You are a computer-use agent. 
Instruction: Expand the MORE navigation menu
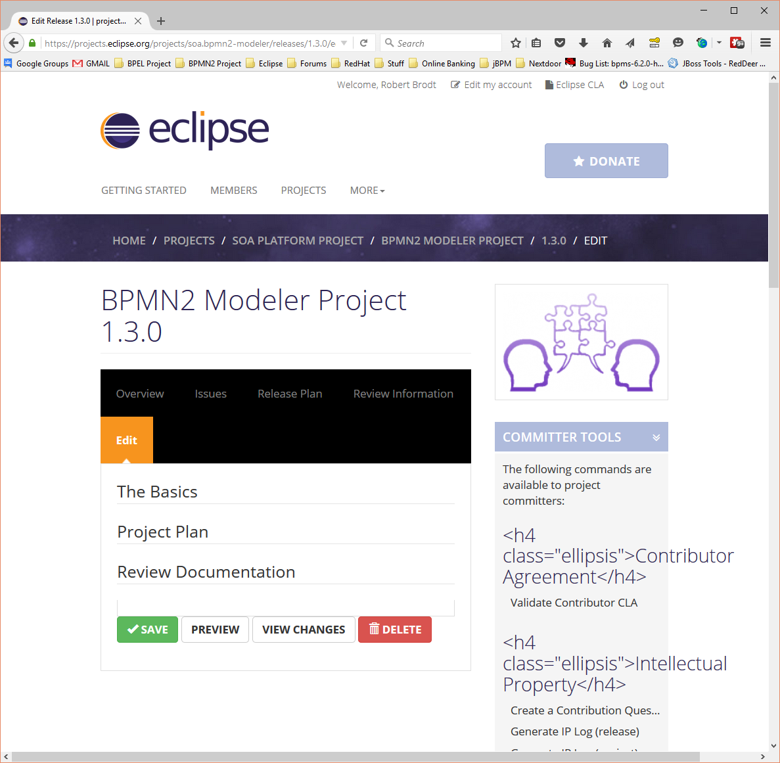[367, 191]
